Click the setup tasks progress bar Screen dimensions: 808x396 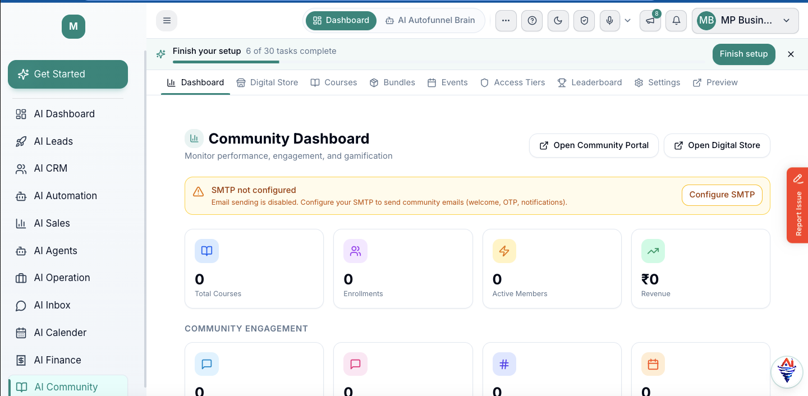tap(439, 62)
